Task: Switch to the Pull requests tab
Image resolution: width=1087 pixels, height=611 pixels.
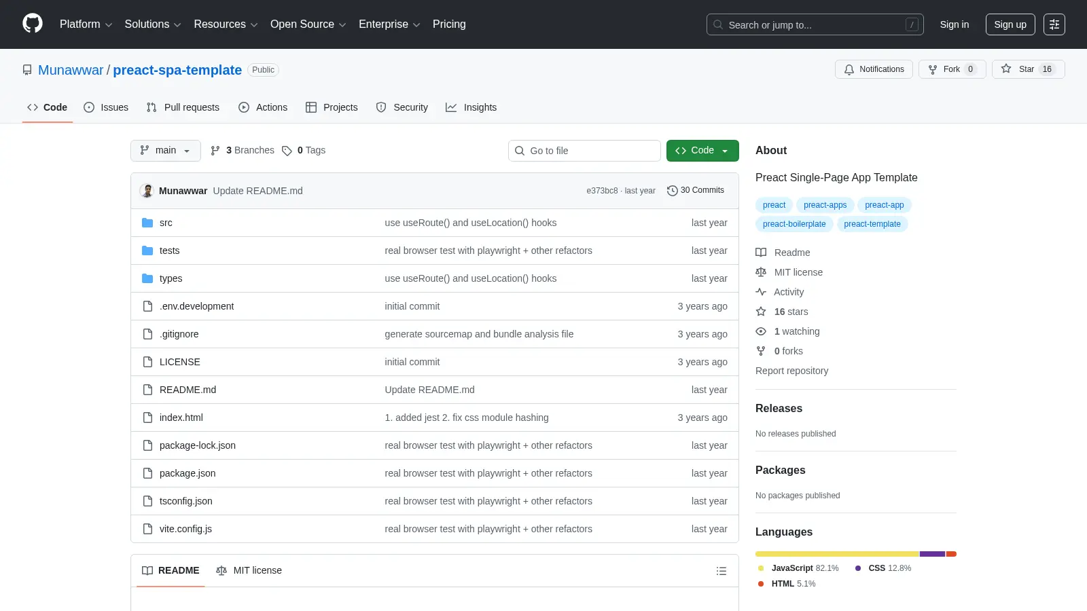Action: click(183, 107)
